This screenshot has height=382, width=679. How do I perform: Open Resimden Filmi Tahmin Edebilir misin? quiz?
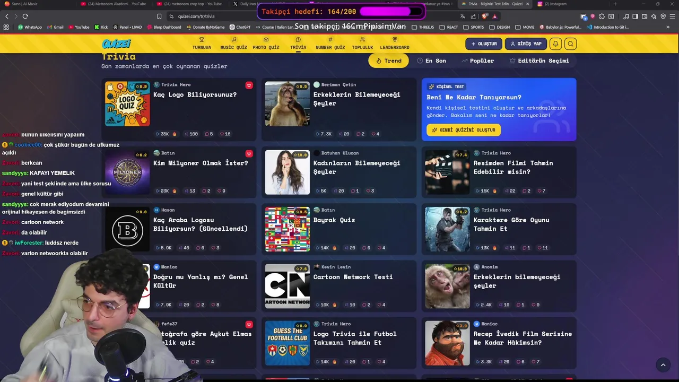pyautogui.click(x=513, y=167)
